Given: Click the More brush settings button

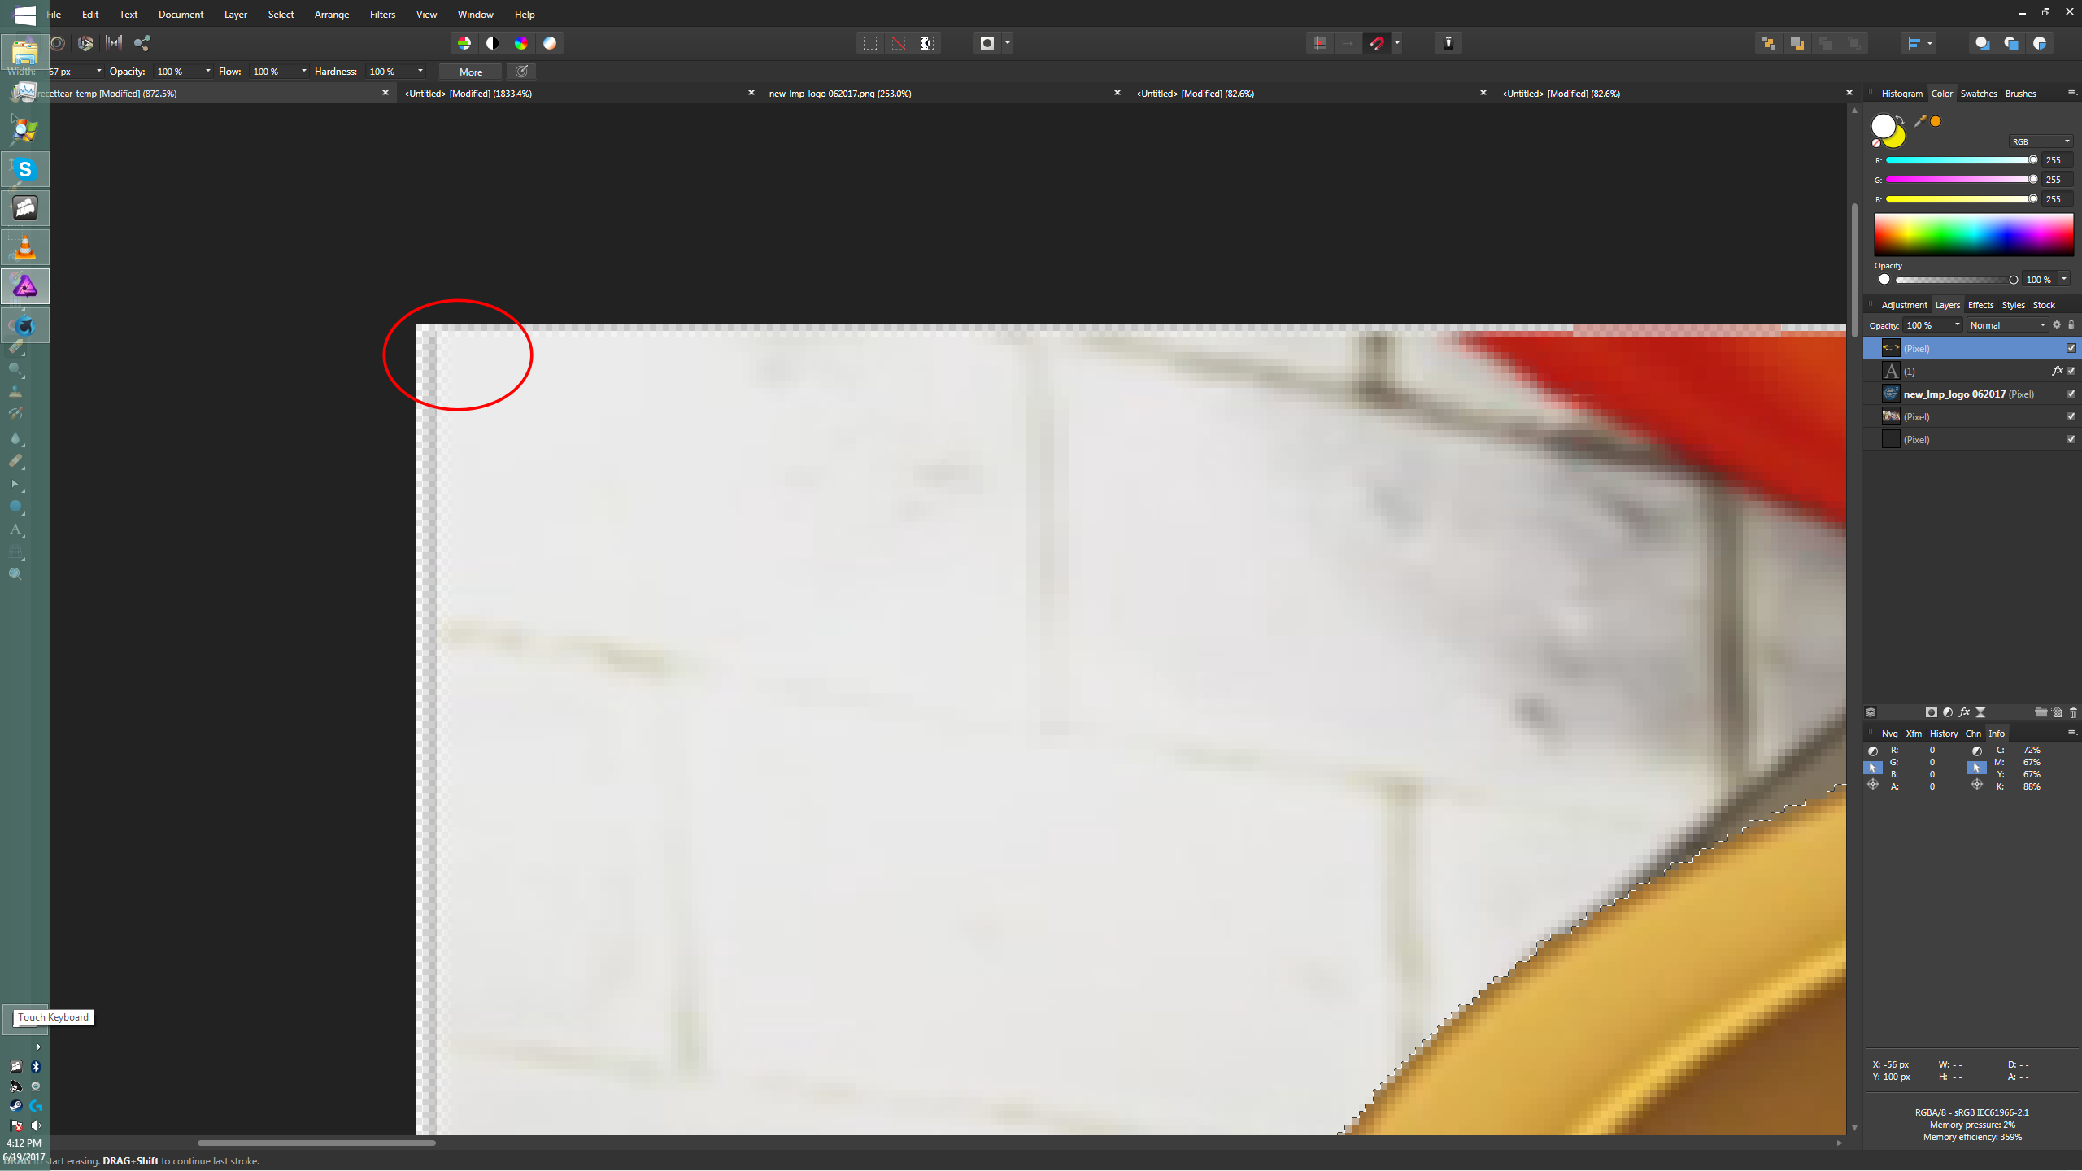Looking at the screenshot, I should 471,72.
